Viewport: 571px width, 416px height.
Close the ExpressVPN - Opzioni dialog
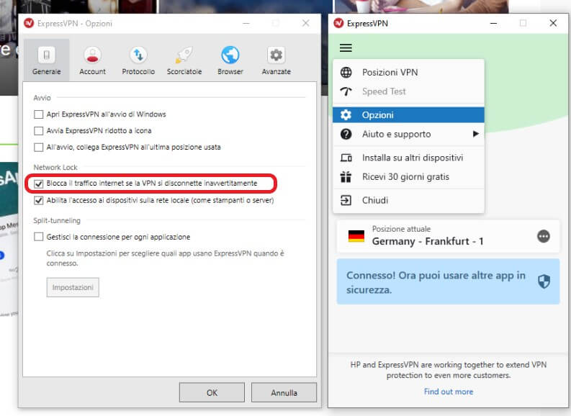click(x=305, y=23)
